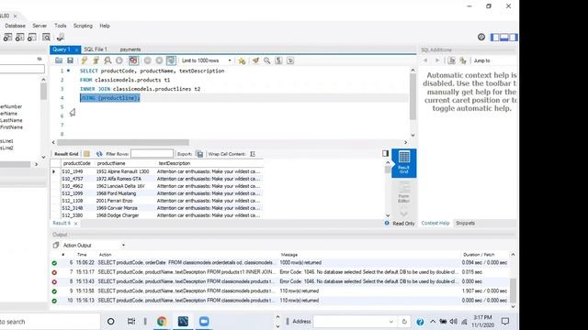Execute statement under cursor icon

coord(96,60)
